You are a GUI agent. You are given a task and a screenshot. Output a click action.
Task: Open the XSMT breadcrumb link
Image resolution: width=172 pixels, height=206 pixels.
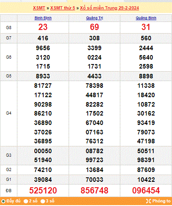[x=39, y=8]
